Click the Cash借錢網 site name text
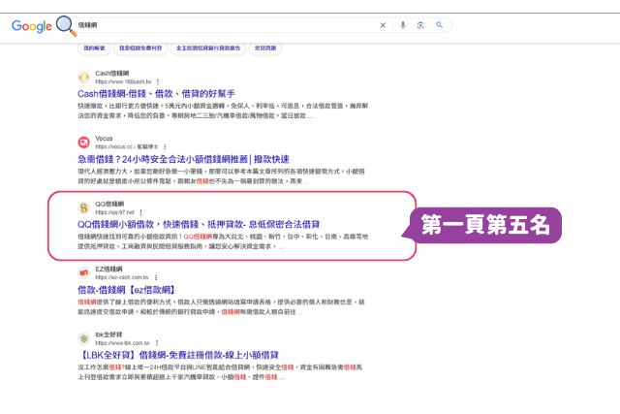This screenshot has height=414, width=620. (x=112, y=74)
